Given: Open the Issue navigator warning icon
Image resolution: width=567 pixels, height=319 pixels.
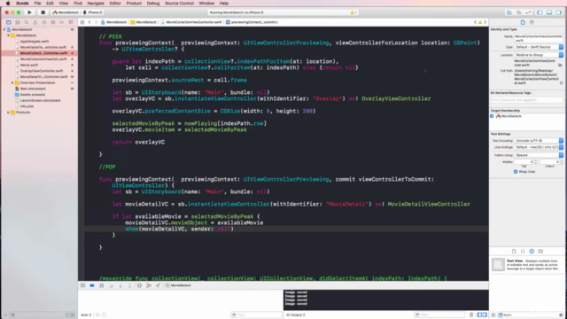Looking at the screenshot, I should 35,22.
